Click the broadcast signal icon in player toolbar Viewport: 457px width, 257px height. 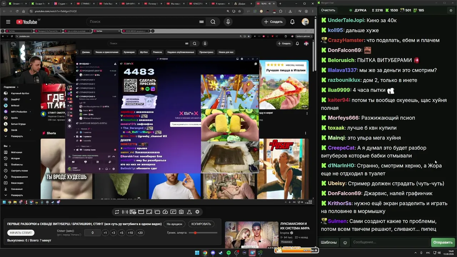click(125, 212)
